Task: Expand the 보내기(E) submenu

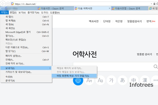Action: 26,68
